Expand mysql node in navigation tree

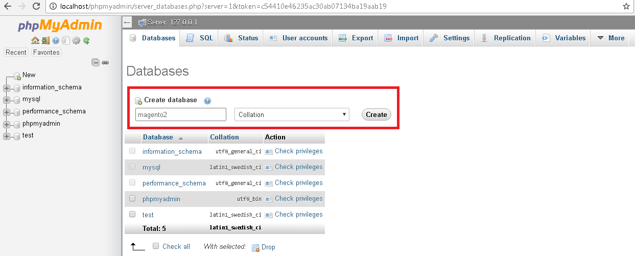(x=7, y=100)
